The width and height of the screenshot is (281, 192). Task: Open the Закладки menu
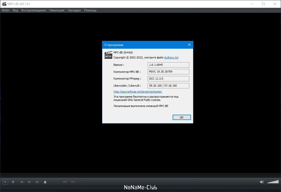pyautogui.click(x=74, y=10)
